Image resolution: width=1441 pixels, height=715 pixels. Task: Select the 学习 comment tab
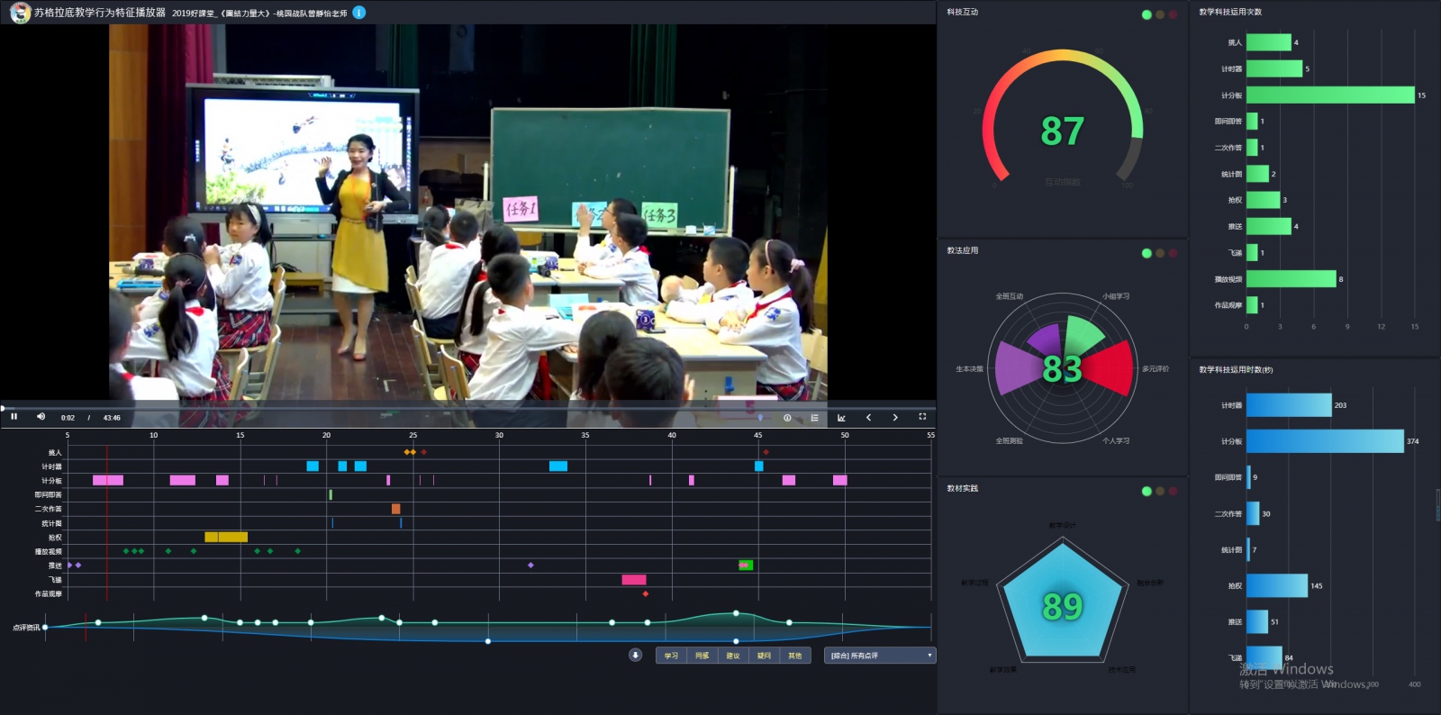click(x=671, y=656)
